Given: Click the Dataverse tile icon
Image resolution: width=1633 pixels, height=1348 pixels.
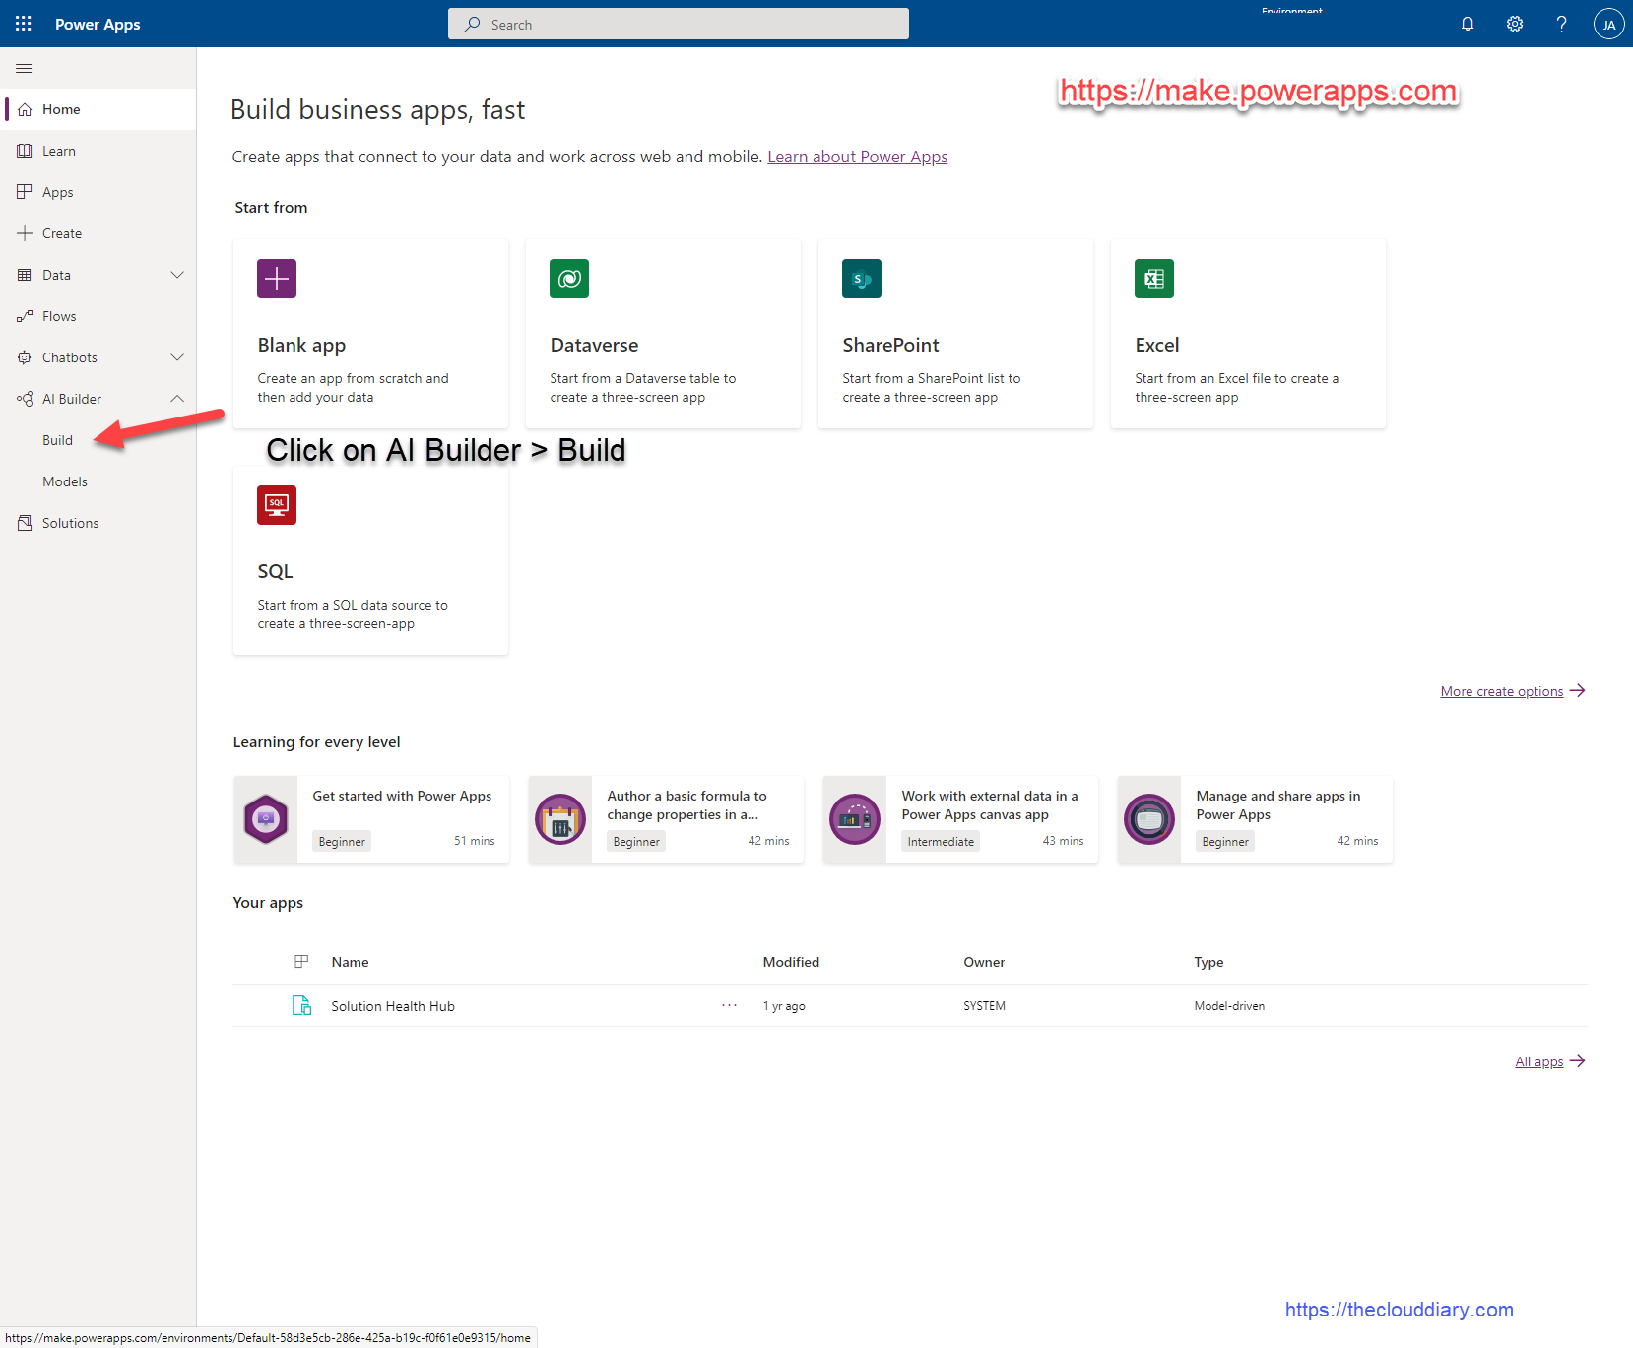Looking at the screenshot, I should pos(569,279).
